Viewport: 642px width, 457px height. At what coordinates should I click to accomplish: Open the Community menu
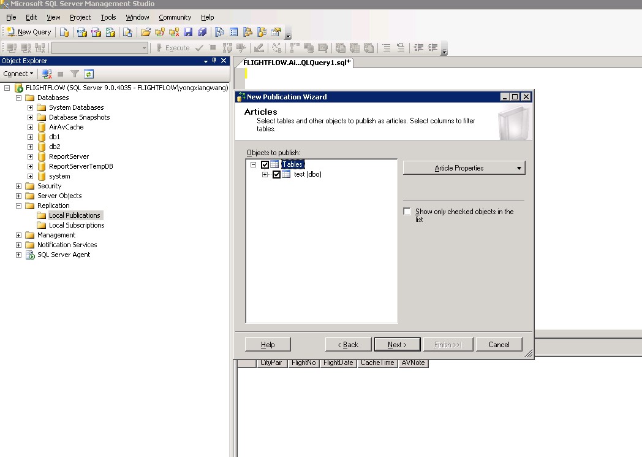coord(175,17)
